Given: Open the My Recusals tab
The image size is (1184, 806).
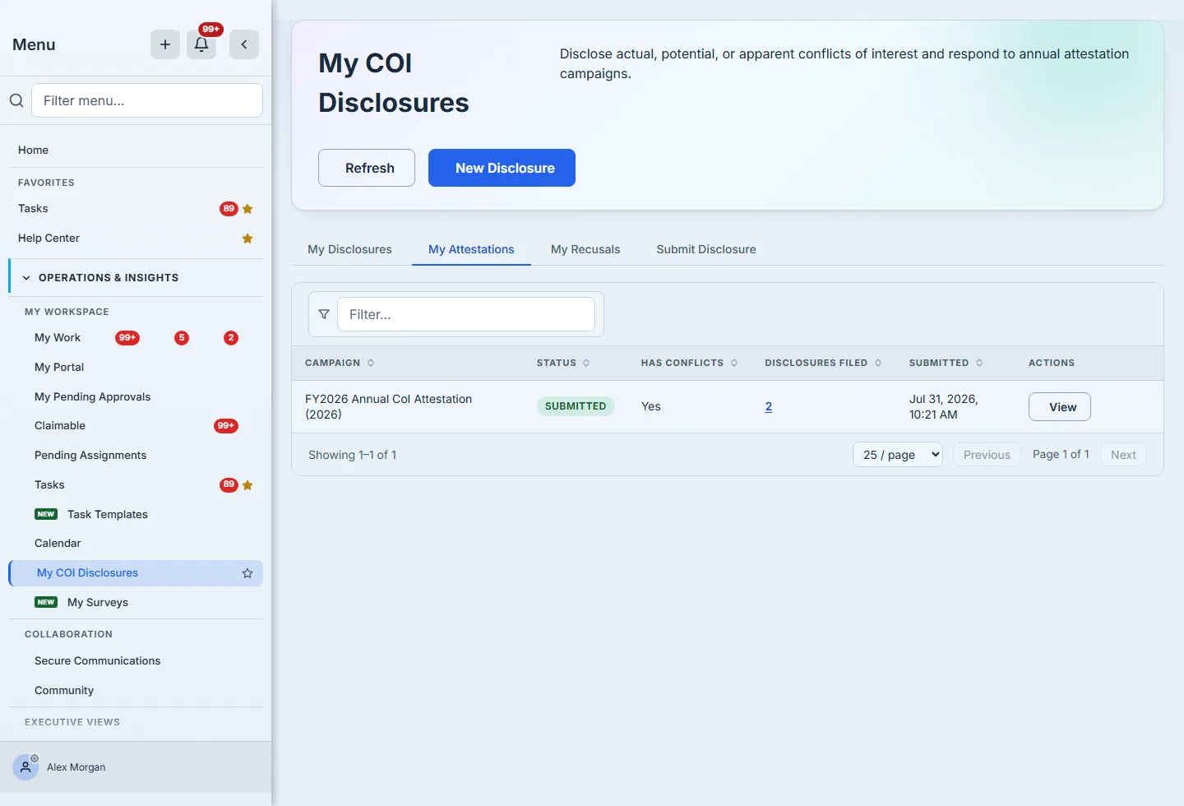Looking at the screenshot, I should [585, 249].
